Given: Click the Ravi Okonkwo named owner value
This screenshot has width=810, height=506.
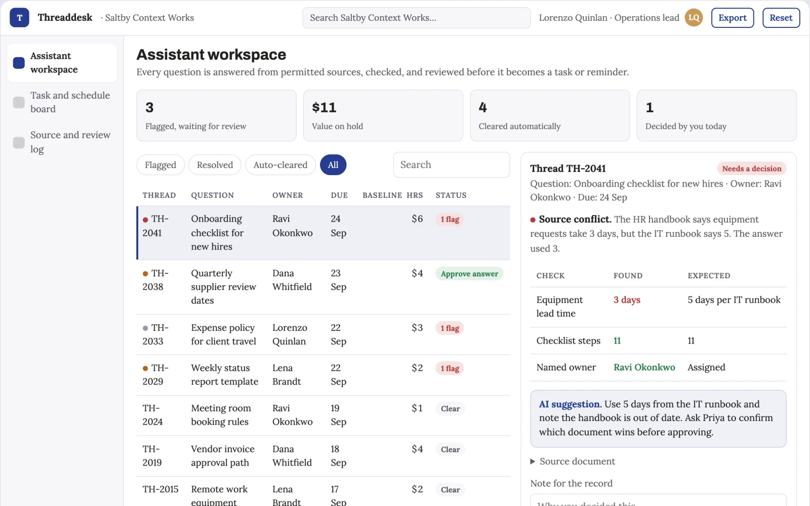Looking at the screenshot, I should [x=644, y=367].
